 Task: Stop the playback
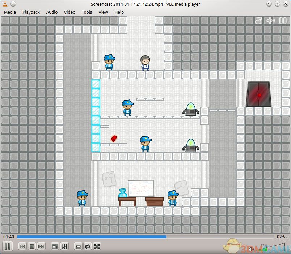[32, 247]
